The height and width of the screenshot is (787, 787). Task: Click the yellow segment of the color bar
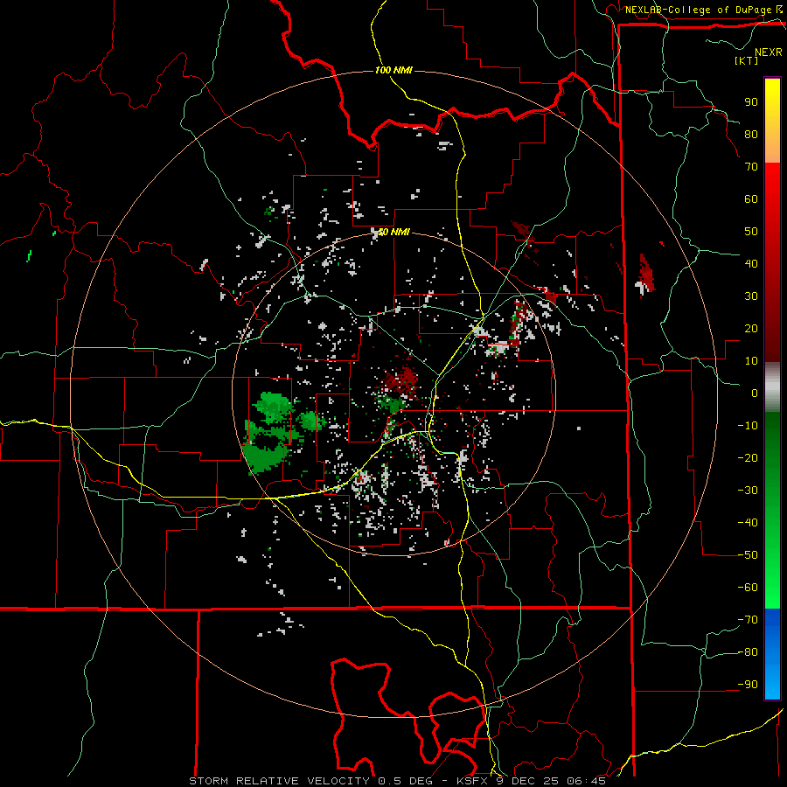pos(772,121)
